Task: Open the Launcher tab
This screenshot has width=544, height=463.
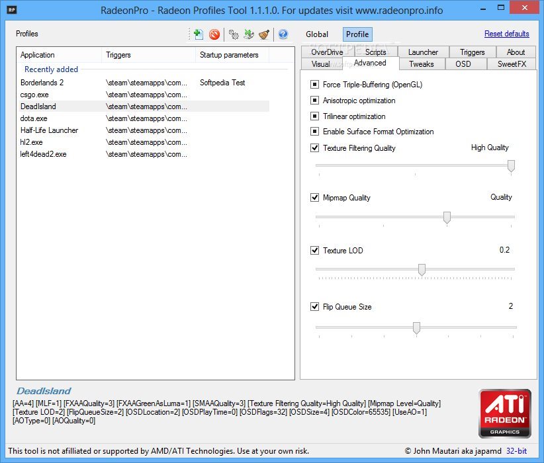Action: point(423,52)
